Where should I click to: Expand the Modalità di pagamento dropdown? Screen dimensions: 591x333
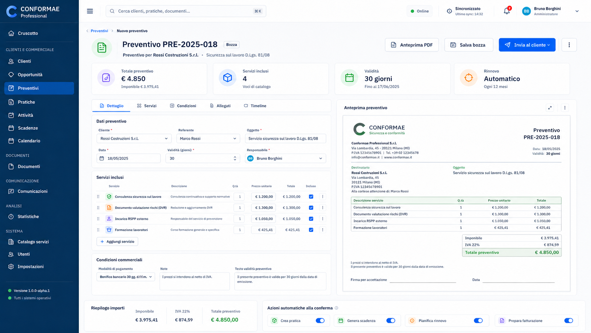pos(125,277)
